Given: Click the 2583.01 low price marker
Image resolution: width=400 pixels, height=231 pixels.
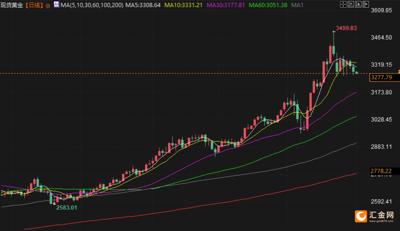Looking at the screenshot, I should point(66,208).
